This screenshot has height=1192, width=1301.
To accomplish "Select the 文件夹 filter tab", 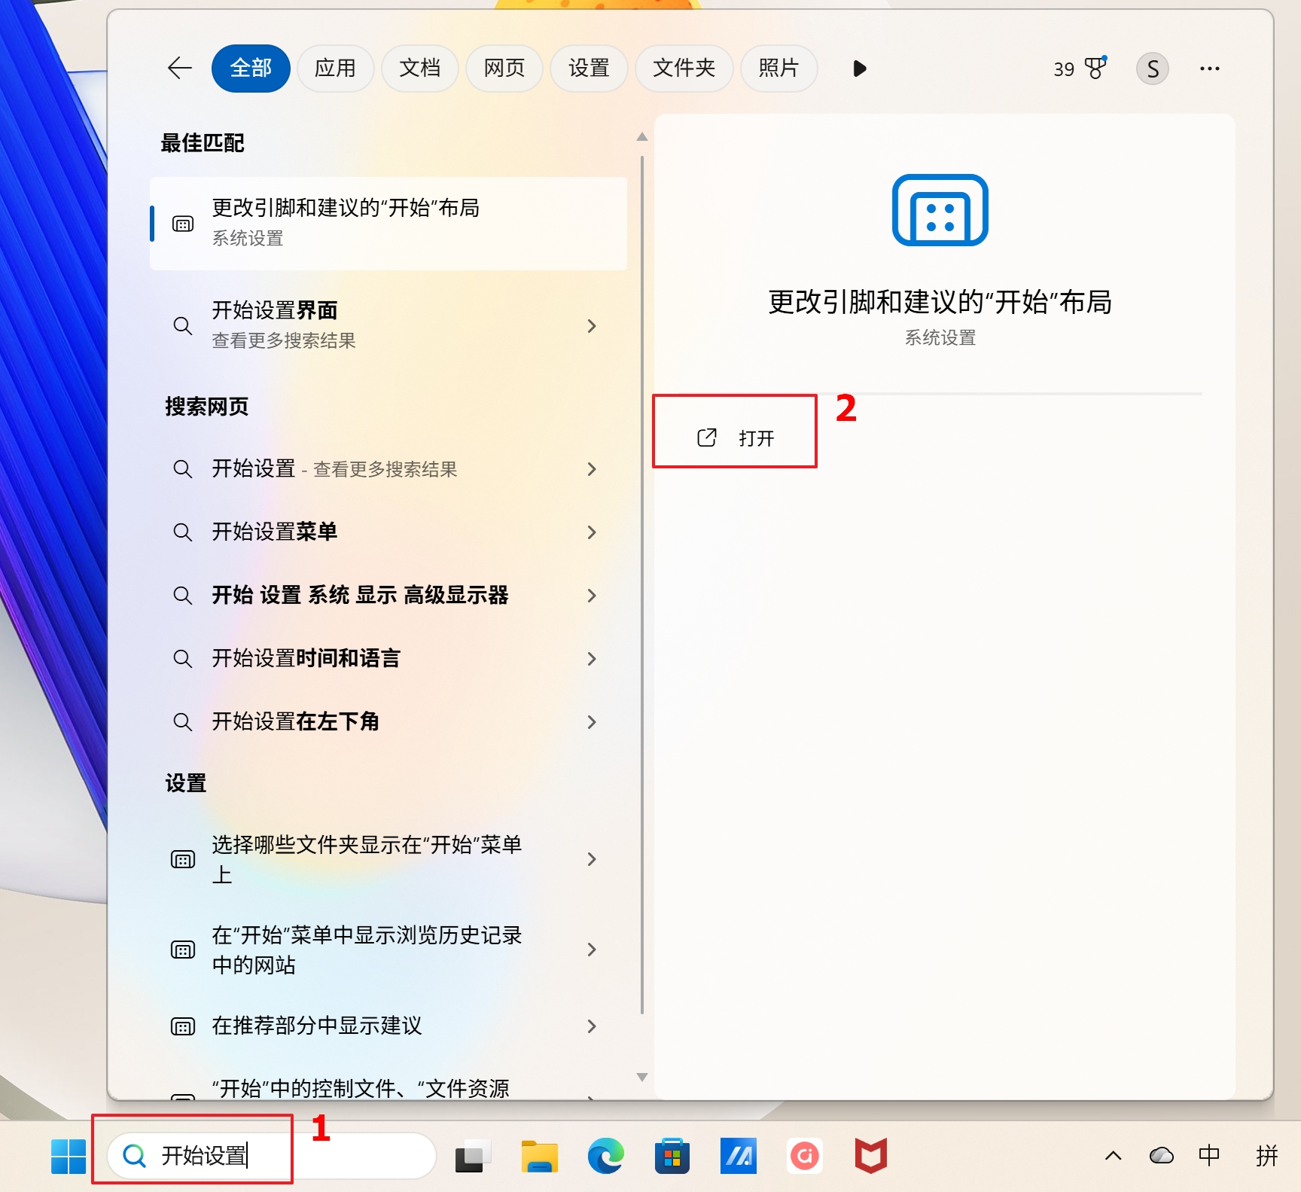I will click(684, 69).
